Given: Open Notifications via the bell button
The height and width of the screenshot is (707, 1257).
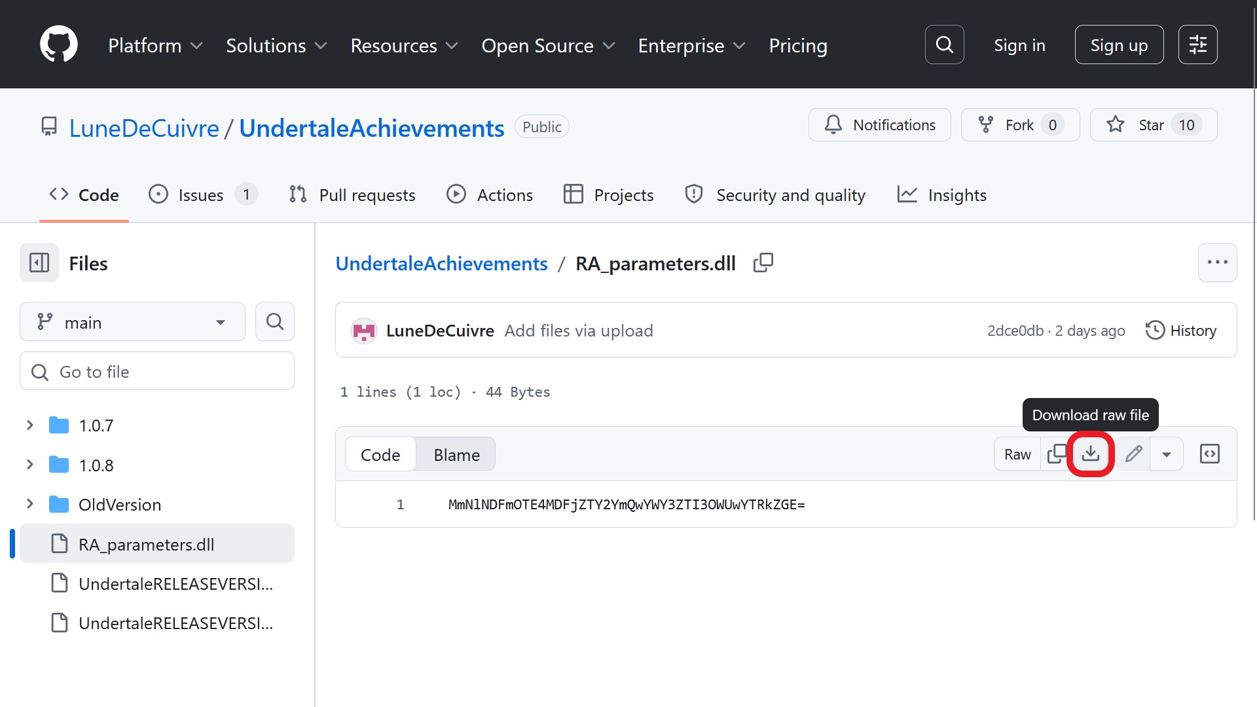Looking at the screenshot, I should coord(879,124).
